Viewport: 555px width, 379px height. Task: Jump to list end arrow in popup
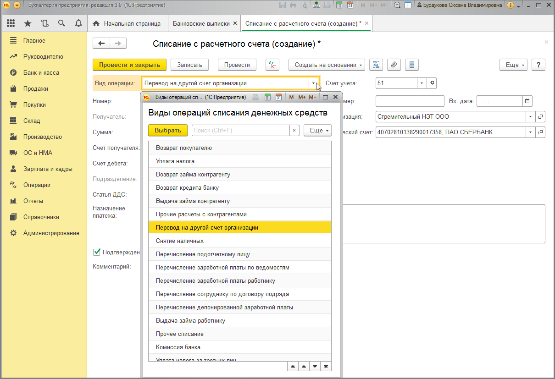326,366
